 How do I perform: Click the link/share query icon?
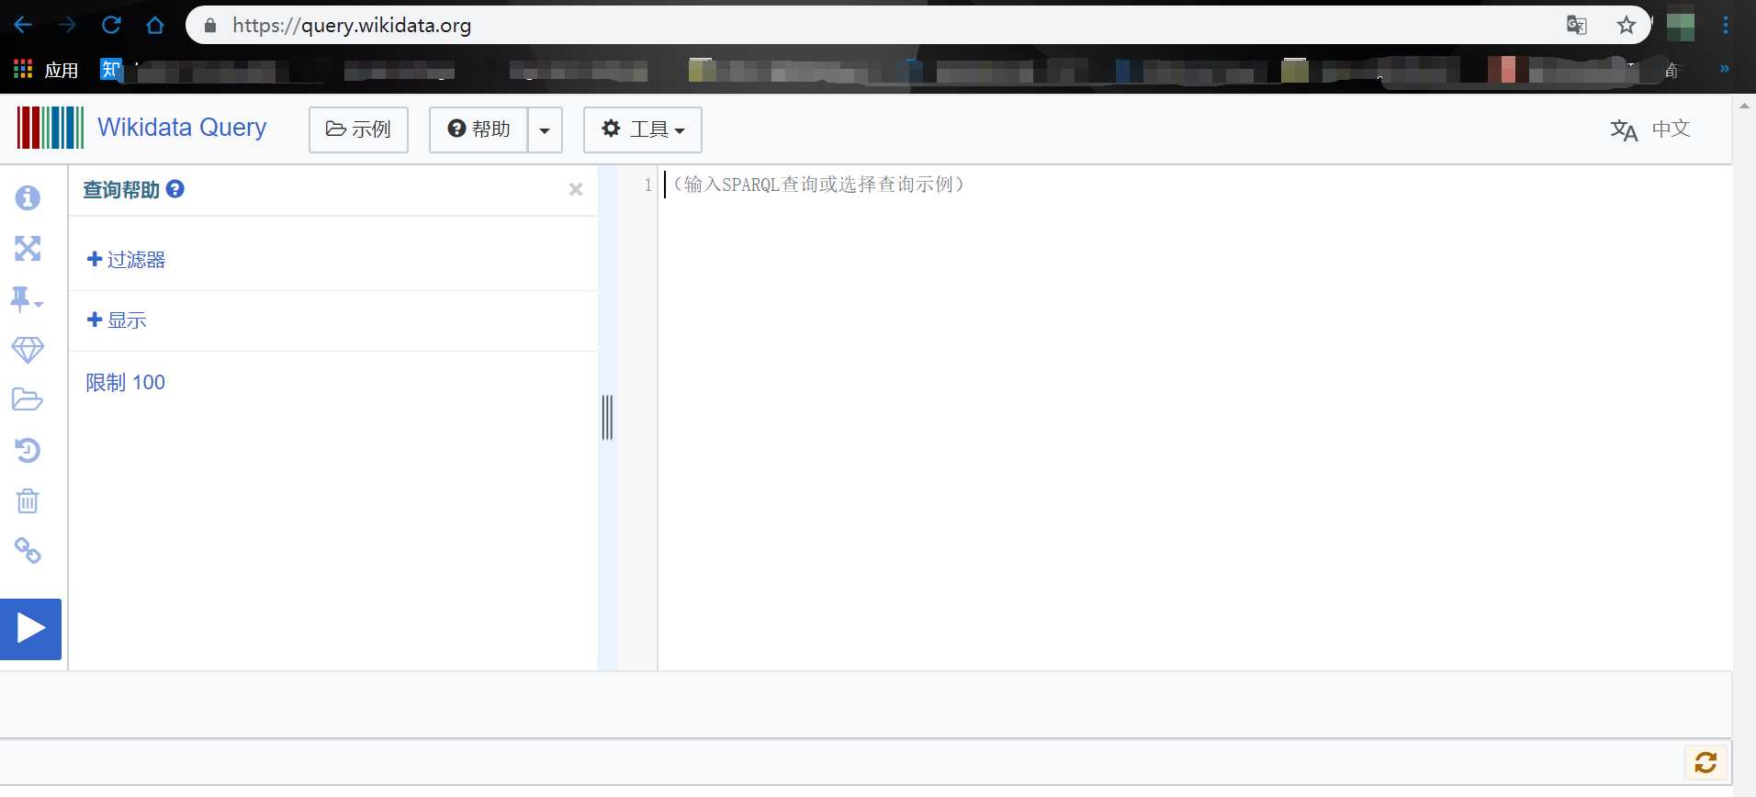click(x=28, y=551)
